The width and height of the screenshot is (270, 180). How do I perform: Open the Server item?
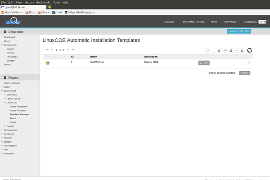pyautogui.click(x=7, y=41)
